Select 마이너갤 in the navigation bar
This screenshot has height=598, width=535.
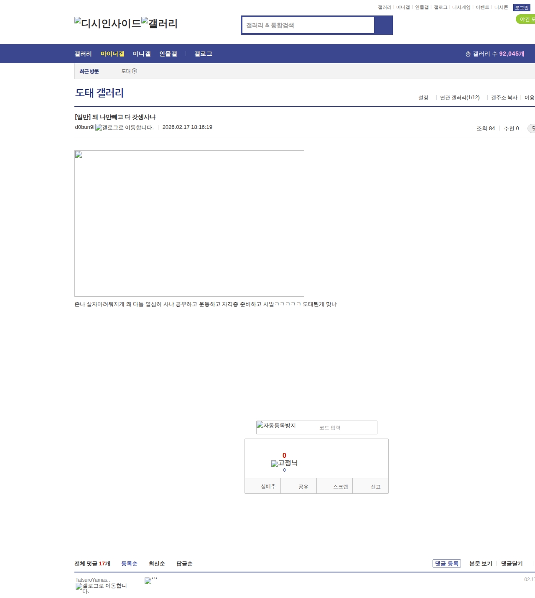click(112, 54)
